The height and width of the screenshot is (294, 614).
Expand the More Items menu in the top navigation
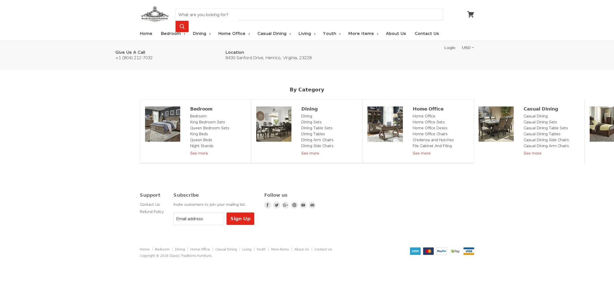(x=363, y=33)
